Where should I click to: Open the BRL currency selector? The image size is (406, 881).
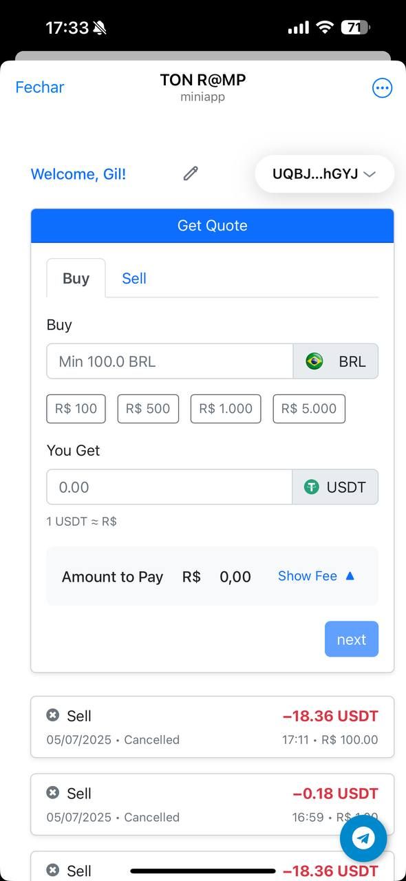(x=336, y=361)
